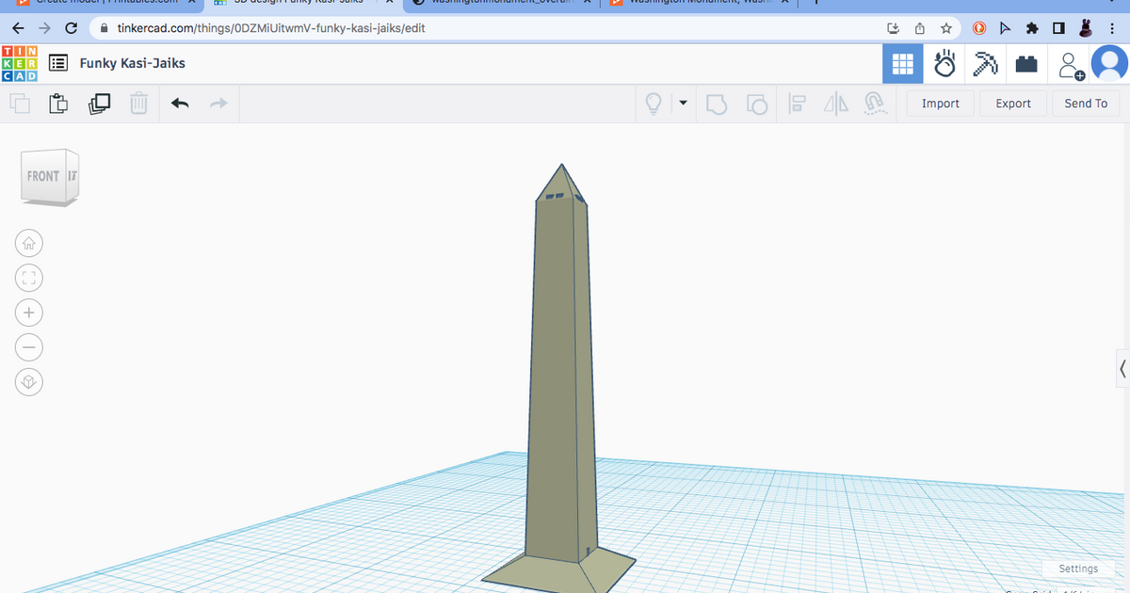Toggle hidden objects with the lightbulb icon

[x=654, y=104]
